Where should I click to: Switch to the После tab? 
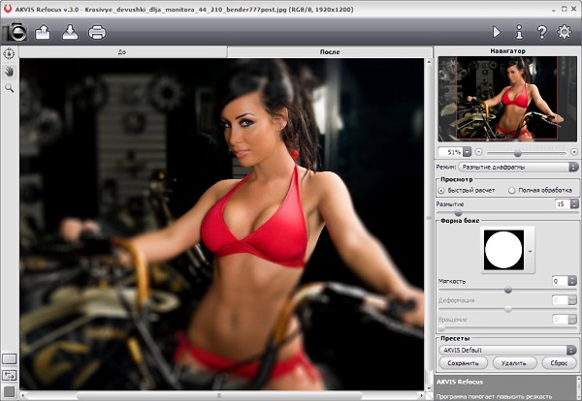pyautogui.click(x=330, y=49)
